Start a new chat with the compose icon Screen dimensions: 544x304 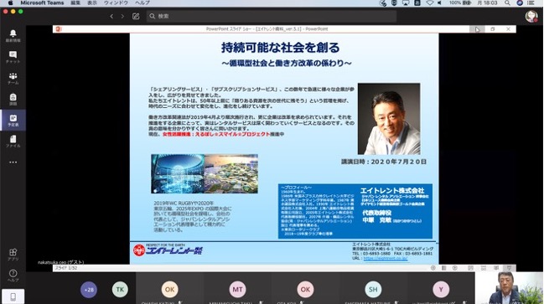136,16
